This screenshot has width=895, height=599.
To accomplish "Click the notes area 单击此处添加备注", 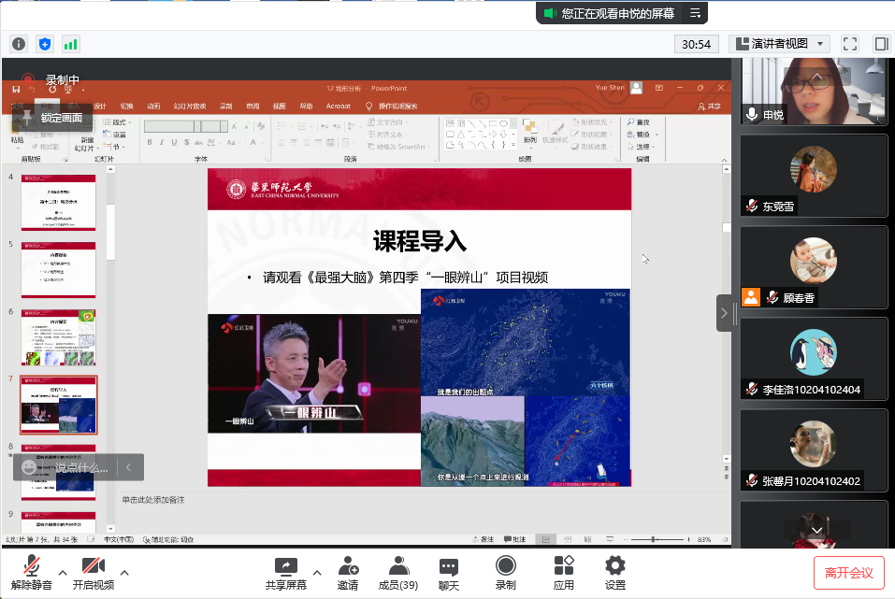I will point(153,500).
